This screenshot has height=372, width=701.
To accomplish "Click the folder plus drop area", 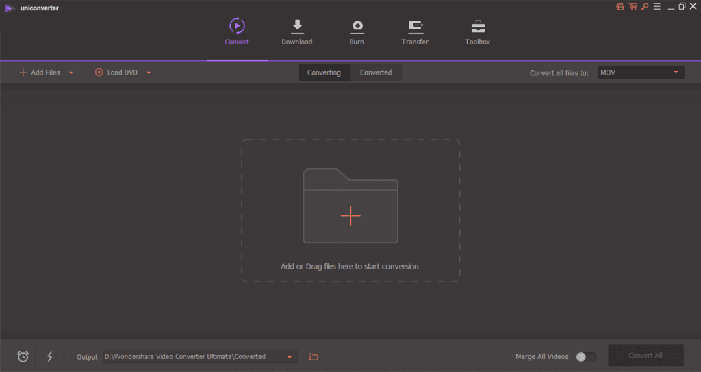I will 350,215.
